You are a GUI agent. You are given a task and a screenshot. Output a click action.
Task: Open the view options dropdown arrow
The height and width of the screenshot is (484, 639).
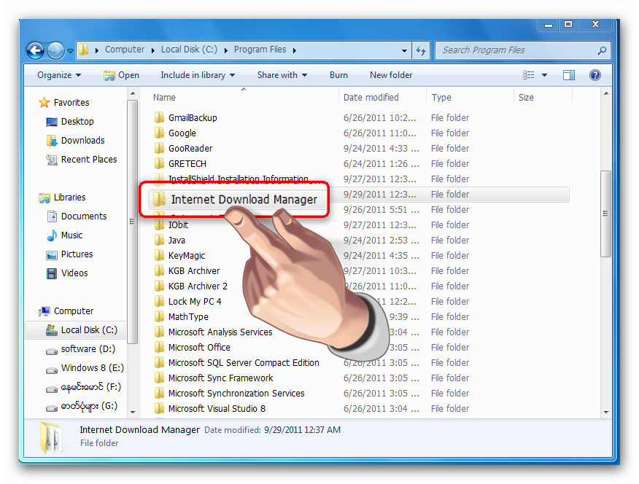[544, 75]
